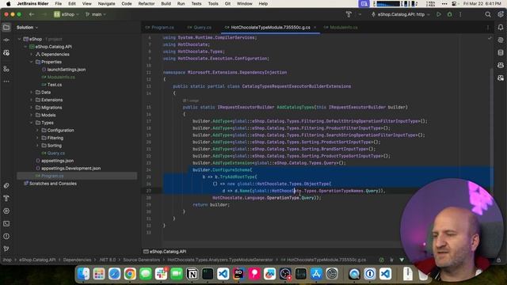The image size is (507, 285).
Task: Collapse the Types folder
Action: coord(32,123)
